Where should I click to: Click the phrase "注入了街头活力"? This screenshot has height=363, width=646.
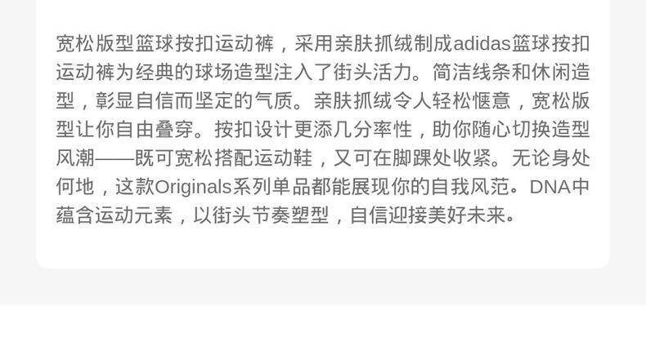[343, 73]
